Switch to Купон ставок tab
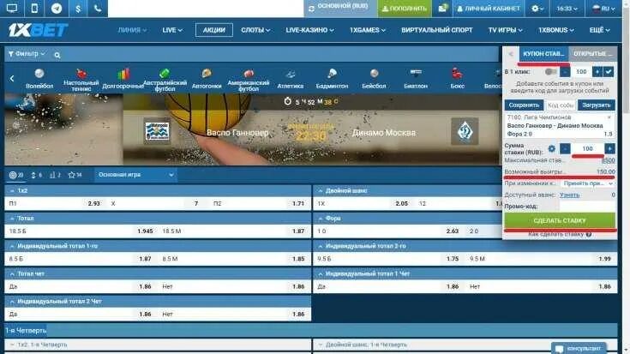The height and width of the screenshot is (354, 630). click(543, 54)
